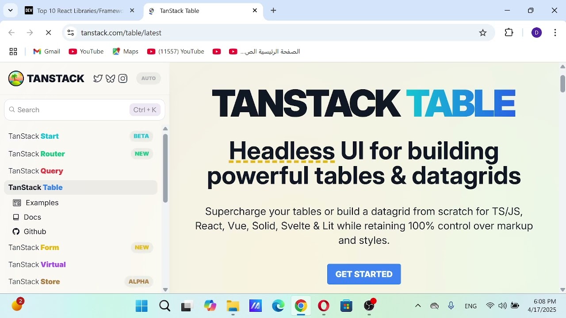
Task: Open Maps bookmark
Action: (126, 52)
